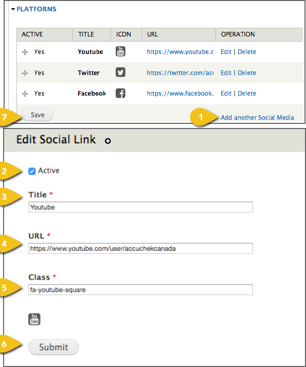Collapse the PLATFORMS section
Image resolution: width=306 pixels, height=367 pixels.
(34, 9)
